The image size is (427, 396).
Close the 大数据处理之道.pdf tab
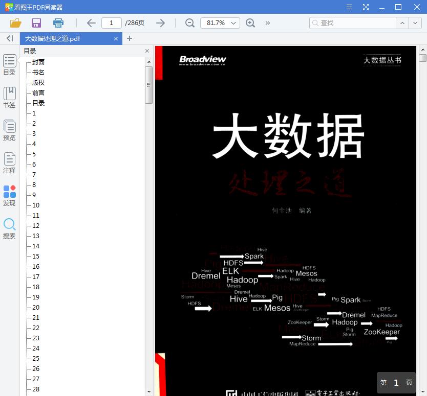pos(116,39)
